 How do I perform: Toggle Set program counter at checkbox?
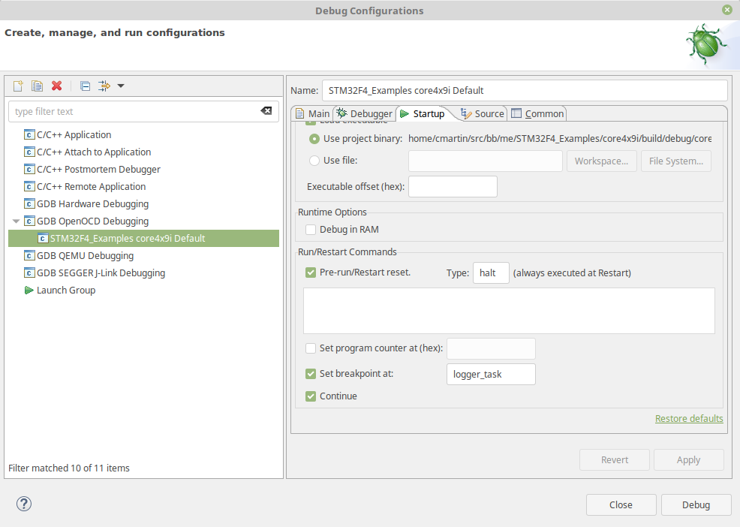point(311,348)
